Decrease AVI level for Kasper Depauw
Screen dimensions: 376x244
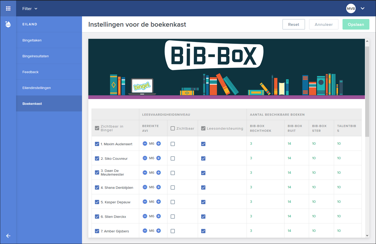pyautogui.click(x=145, y=202)
